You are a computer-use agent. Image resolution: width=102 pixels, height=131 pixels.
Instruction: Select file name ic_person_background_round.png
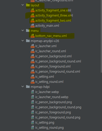[x=58, y=107]
